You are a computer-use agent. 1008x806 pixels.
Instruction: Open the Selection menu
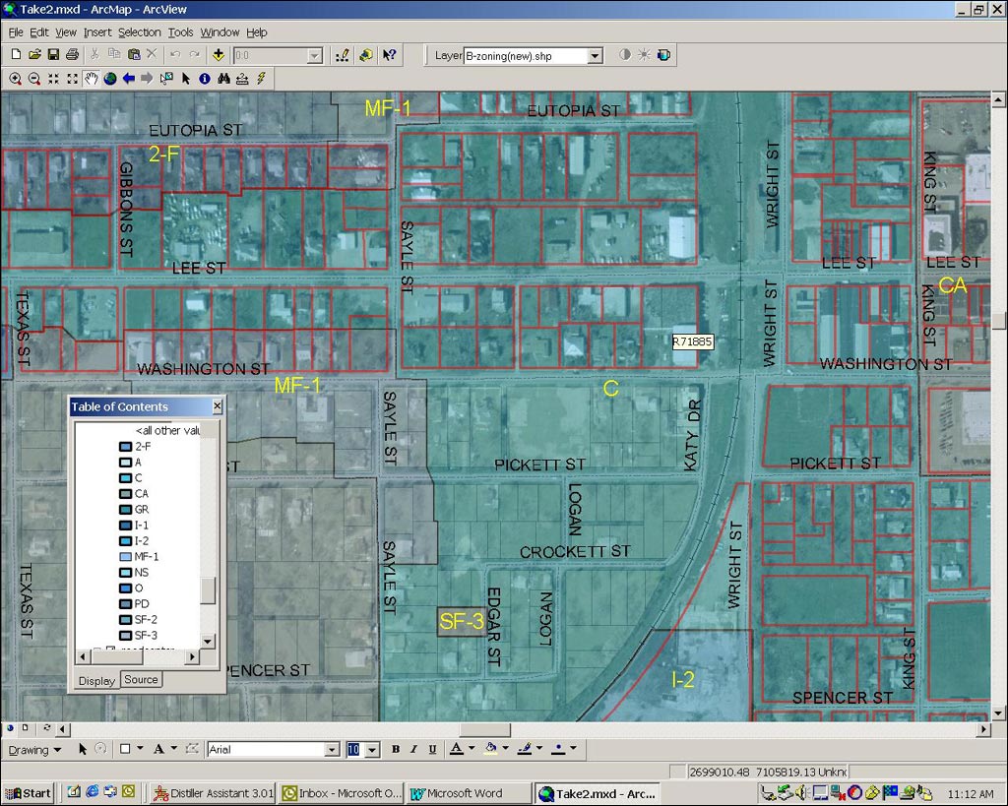(x=139, y=32)
